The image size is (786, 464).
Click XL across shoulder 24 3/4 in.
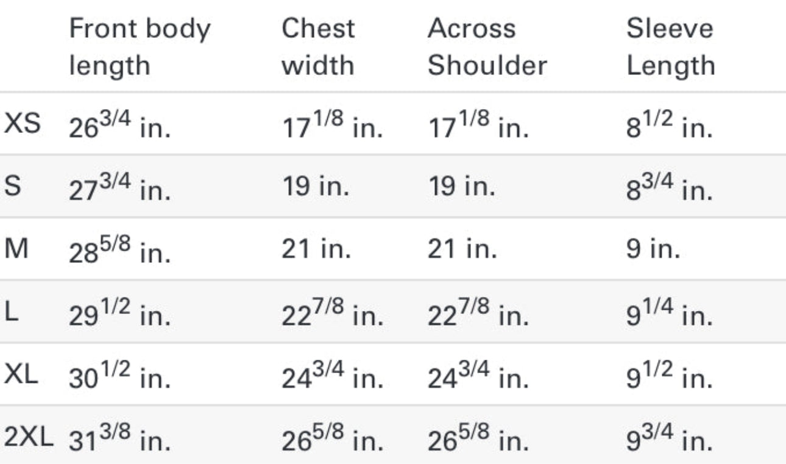pyautogui.click(x=478, y=376)
